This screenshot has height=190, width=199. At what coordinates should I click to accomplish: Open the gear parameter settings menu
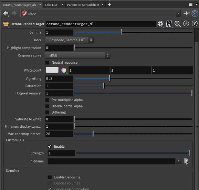click(160, 24)
